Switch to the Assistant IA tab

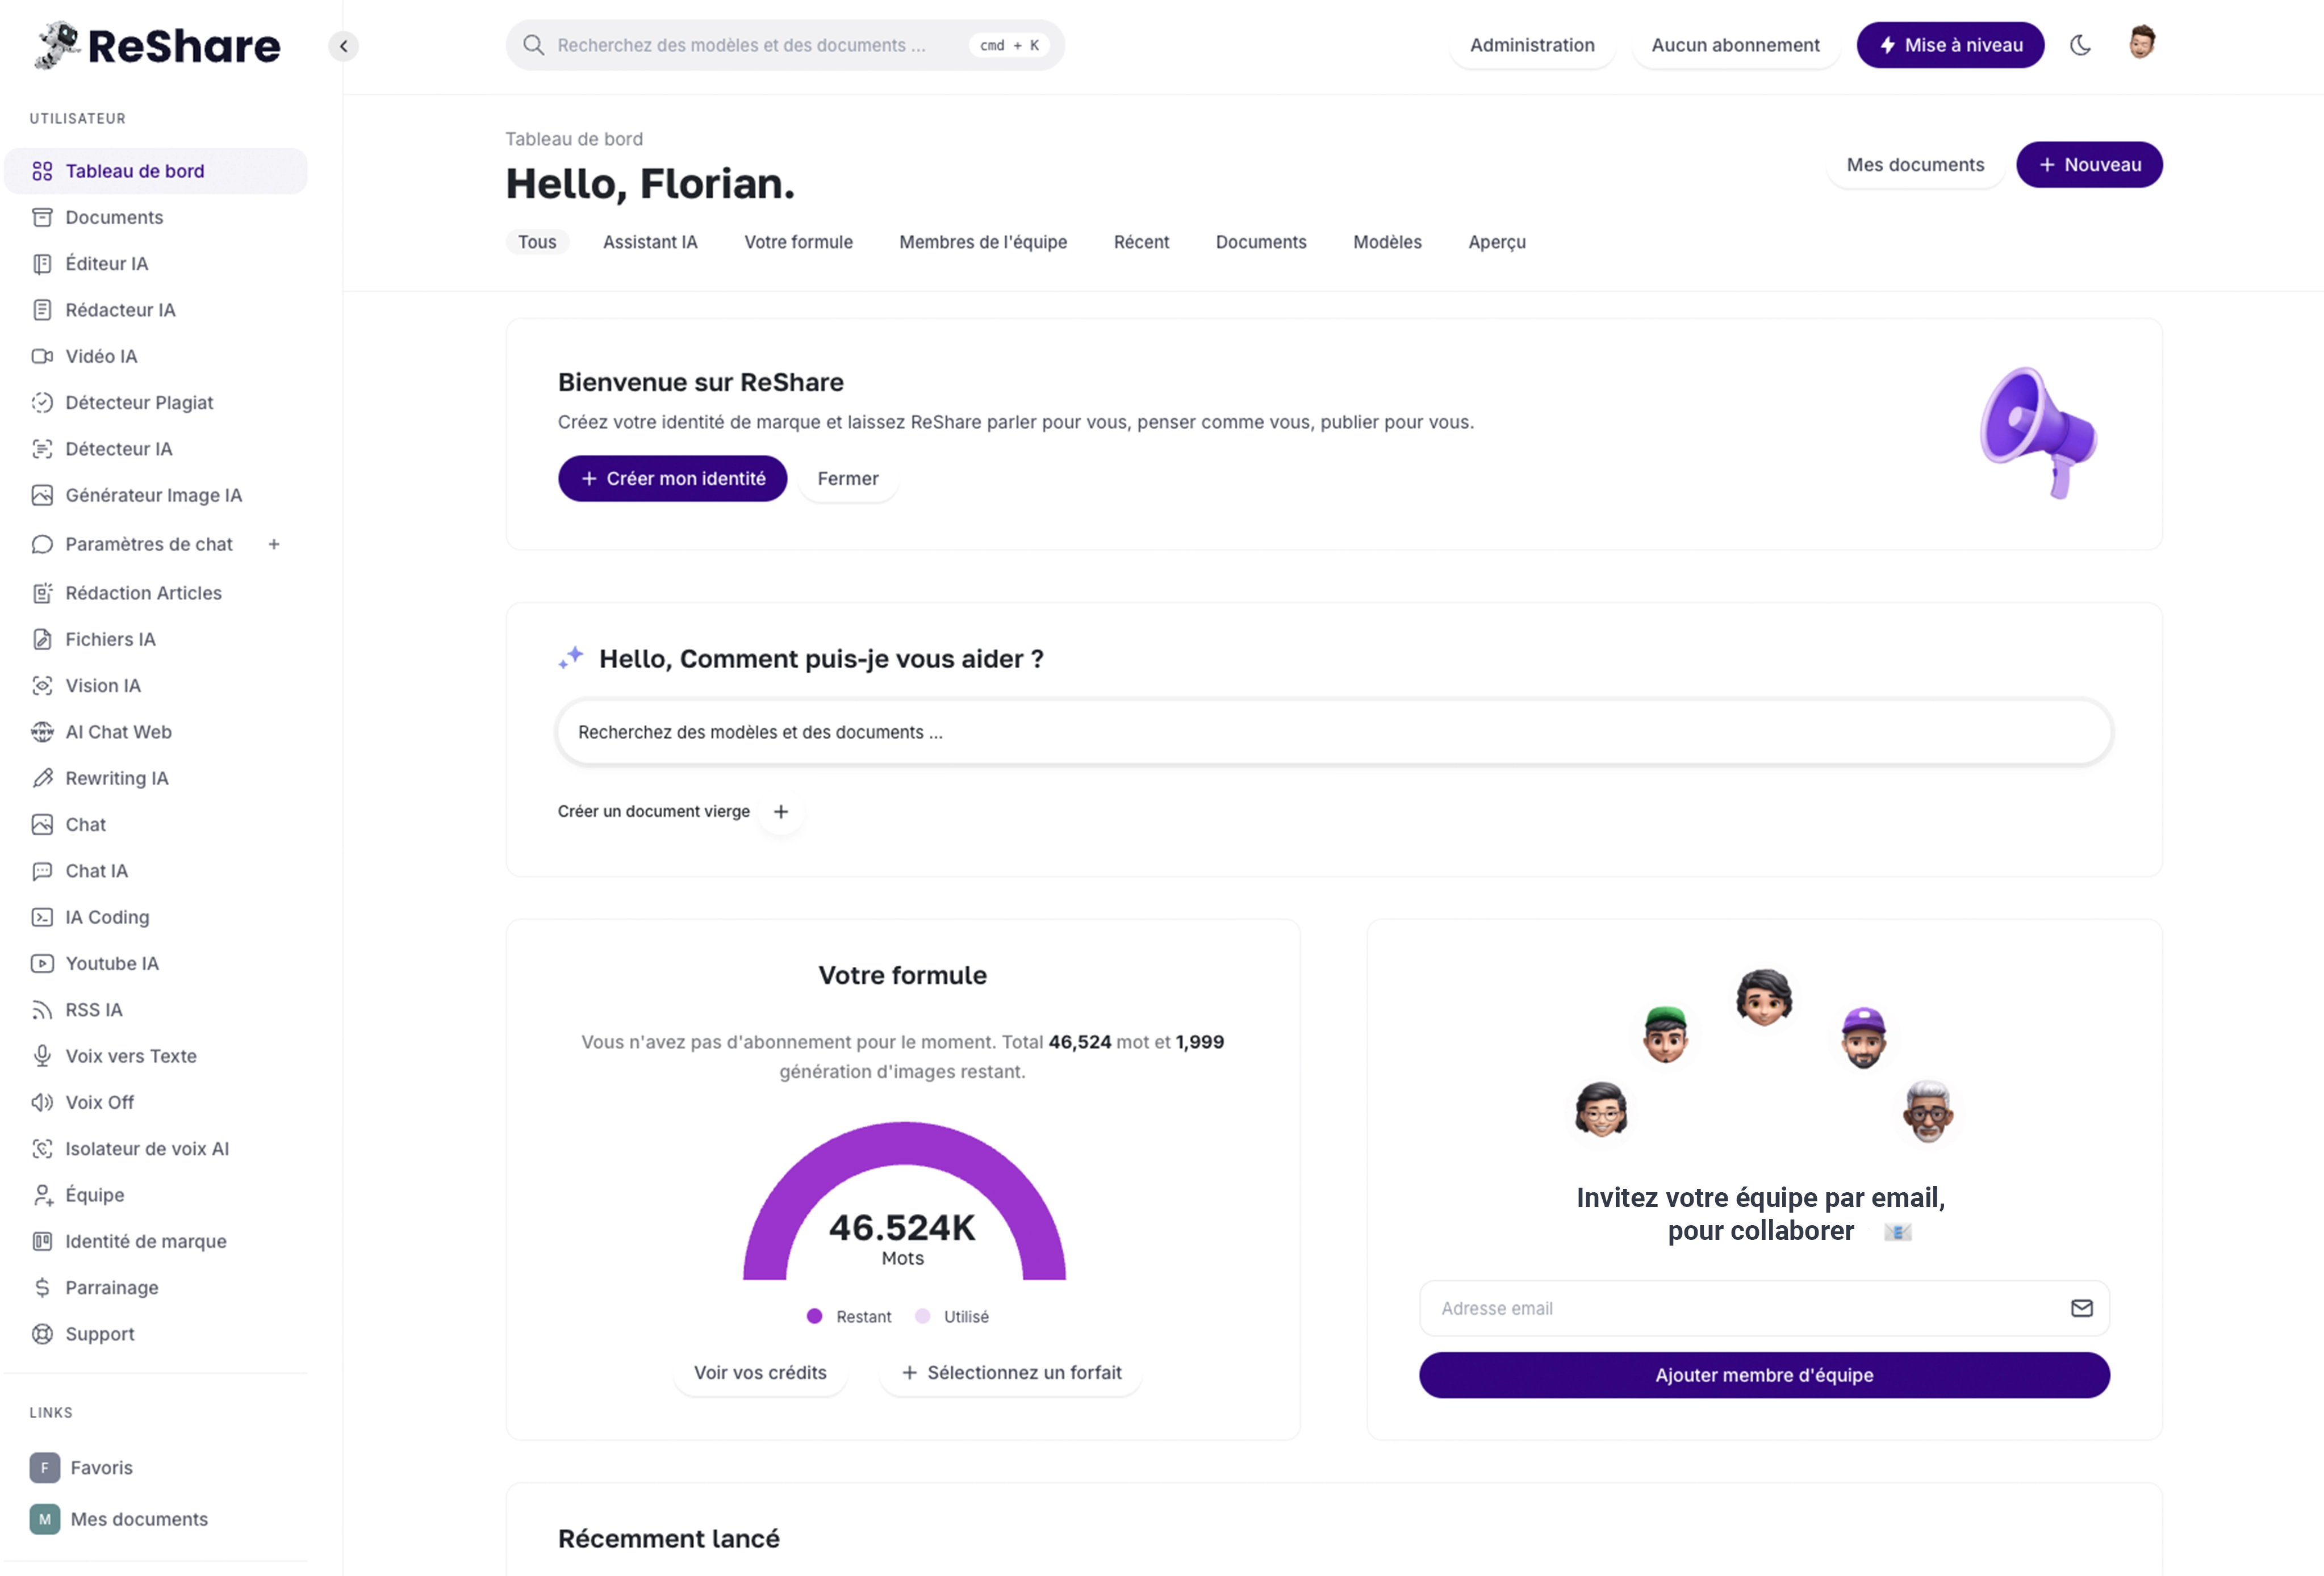pos(650,242)
